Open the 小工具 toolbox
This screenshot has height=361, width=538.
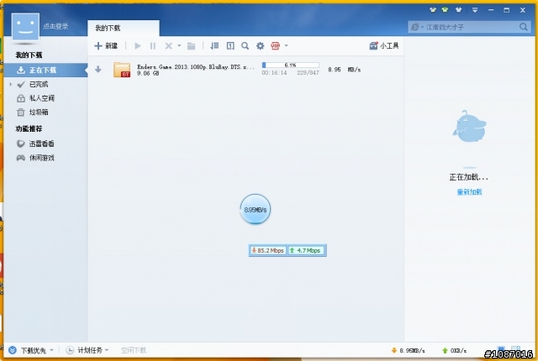384,45
